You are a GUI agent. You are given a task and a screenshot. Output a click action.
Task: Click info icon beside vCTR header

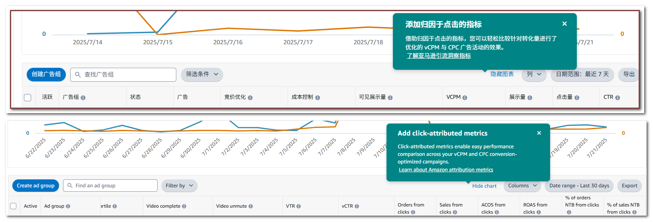[357, 206]
